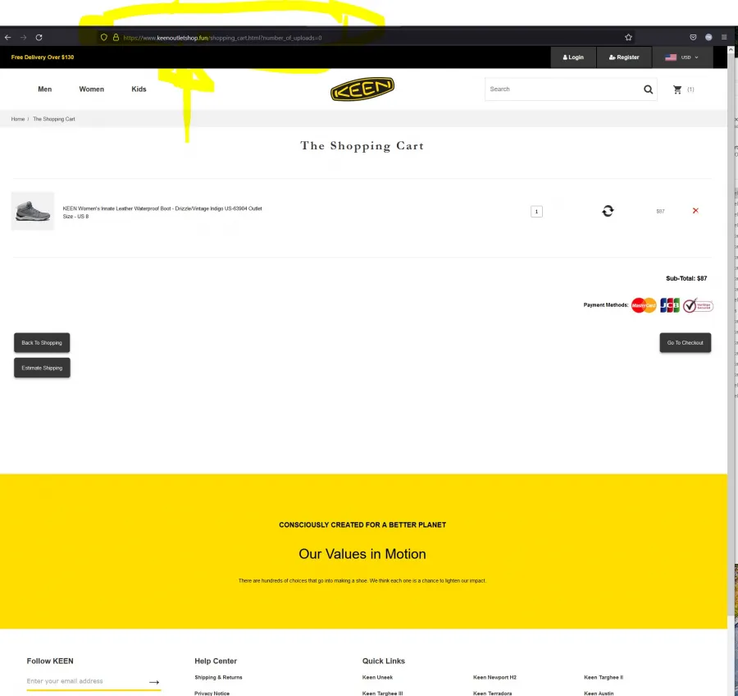Open the browser profile avatar icon
738x696 pixels.
click(x=708, y=37)
